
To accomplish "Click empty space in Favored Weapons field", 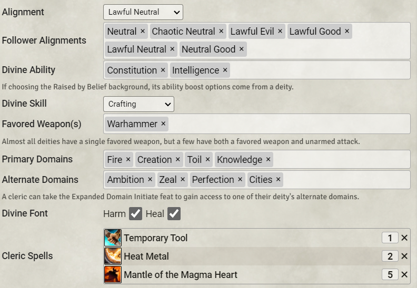I will tap(284, 124).
